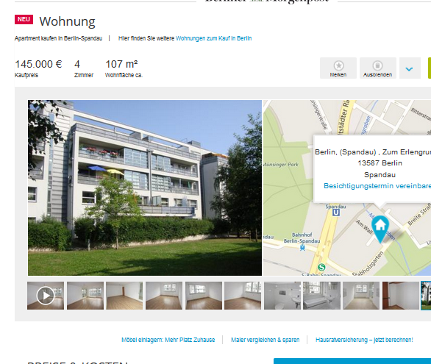Open the main apartment building exterior photo
The image size is (431, 364).
(x=145, y=188)
